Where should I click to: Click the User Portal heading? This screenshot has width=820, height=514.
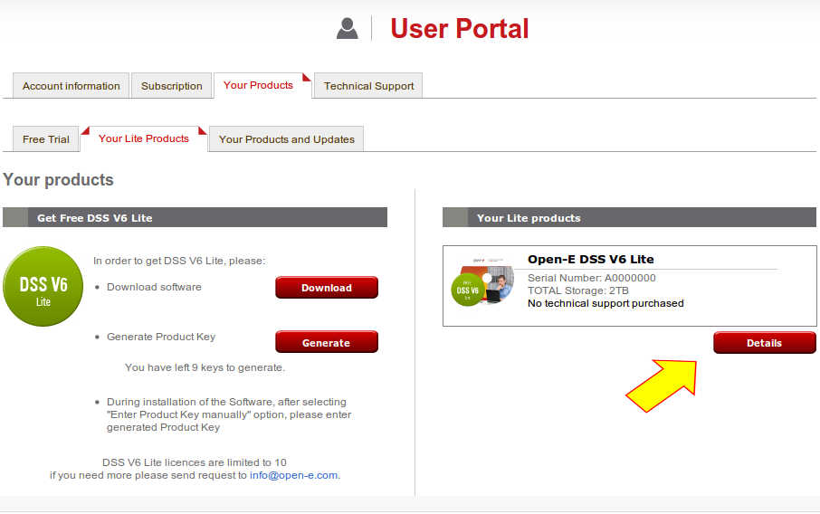(460, 28)
